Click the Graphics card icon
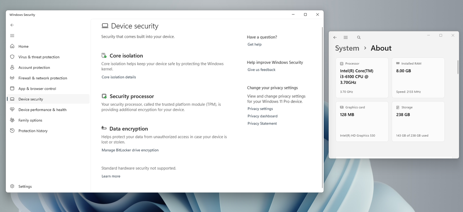Image resolution: width=463 pixels, height=212 pixels. pos(342,107)
